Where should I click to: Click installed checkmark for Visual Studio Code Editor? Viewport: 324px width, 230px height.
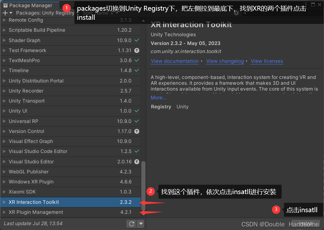(x=137, y=151)
